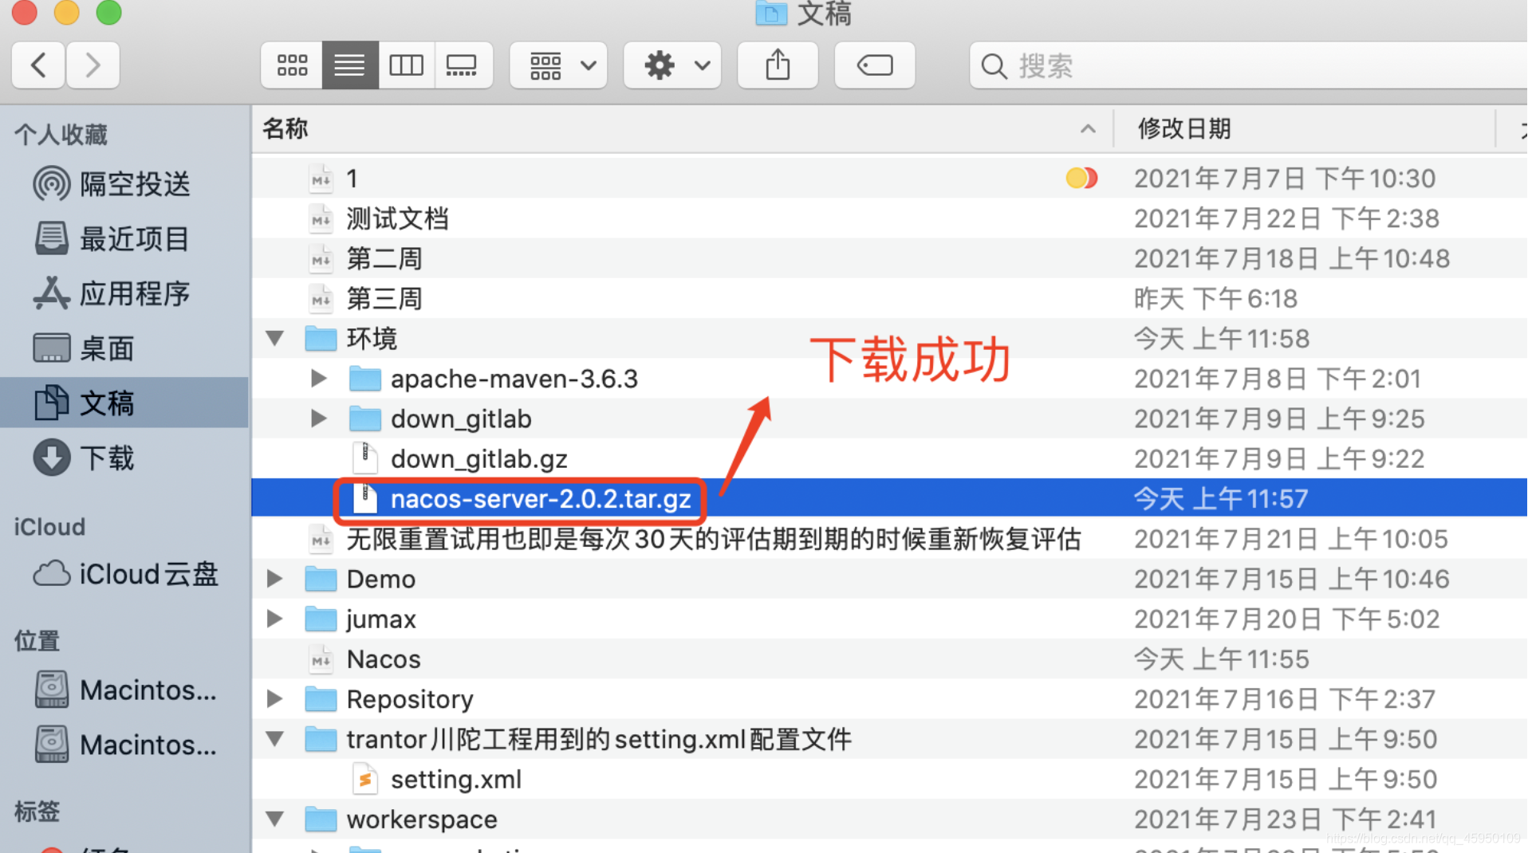Viewport: 1528px width, 853px height.
Task: Expand the jumax folder
Action: click(x=274, y=618)
